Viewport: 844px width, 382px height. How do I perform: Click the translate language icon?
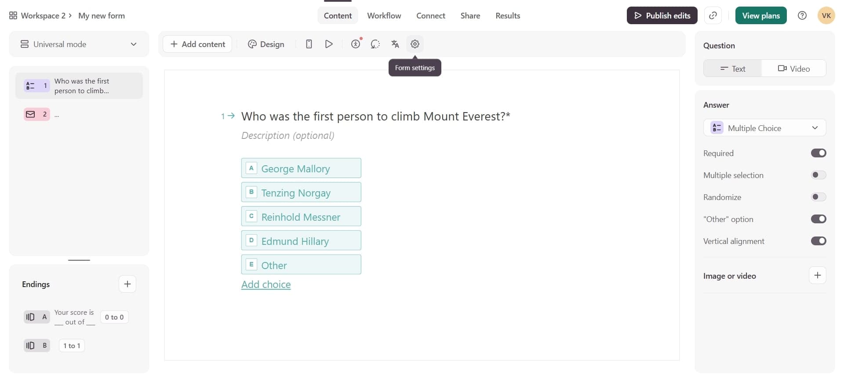395,44
